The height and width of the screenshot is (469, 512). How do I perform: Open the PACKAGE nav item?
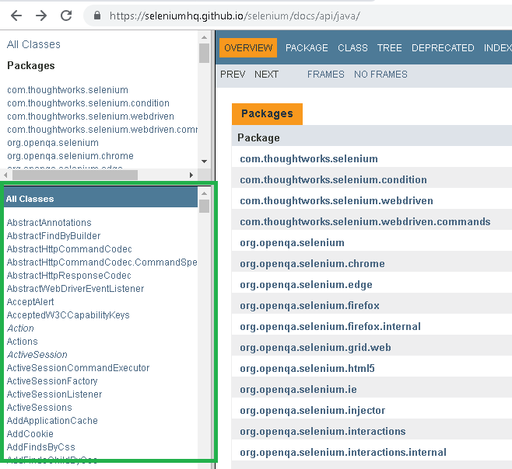(307, 48)
